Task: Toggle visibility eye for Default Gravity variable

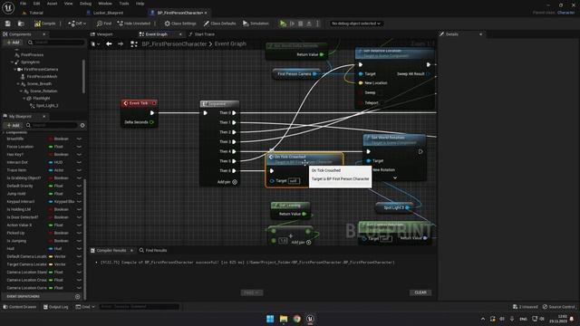Action: point(79,186)
